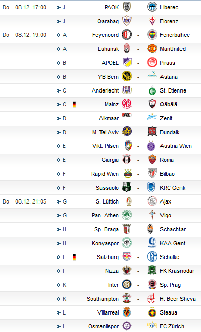Click the Fenerbahce club logo
This screenshot has width=201, height=332.
152,35
